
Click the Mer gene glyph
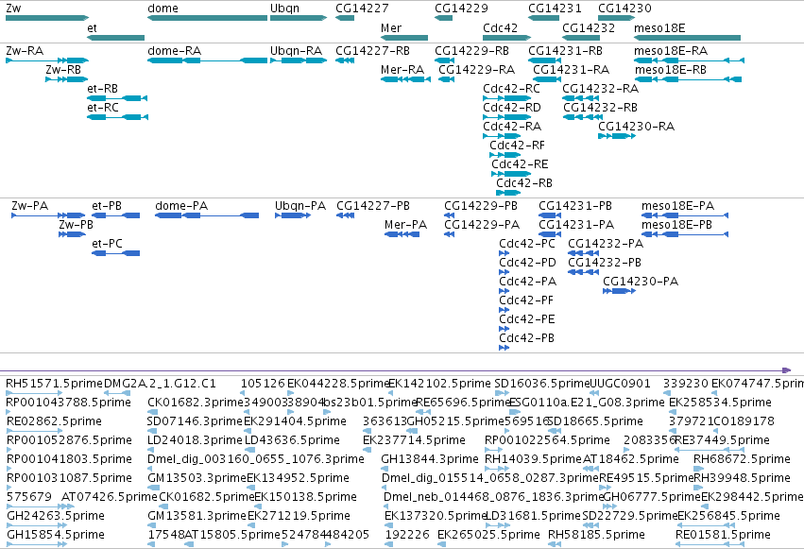click(x=404, y=38)
